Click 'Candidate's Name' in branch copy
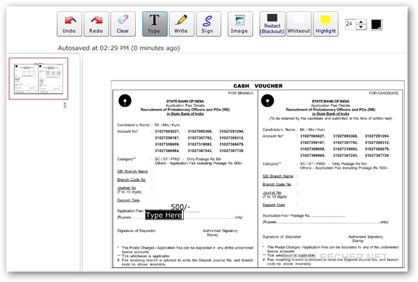 coord(133,124)
